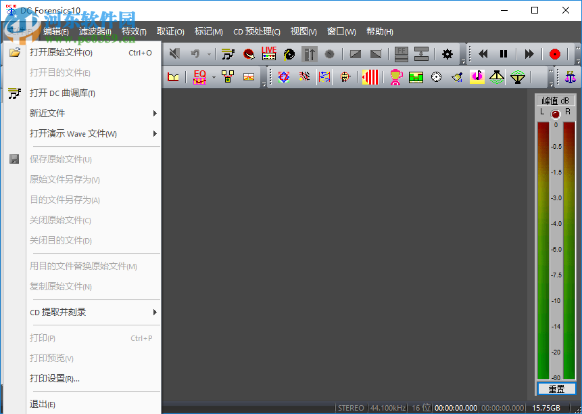
Task: Click the yellow triangle lamp toolbar icon
Action: [x=497, y=77]
